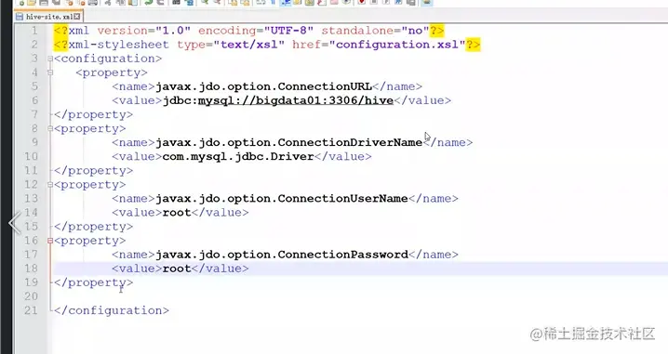Click the red Record Macro toolbar icon
Screen dimensions: 668x354
(361, 2)
